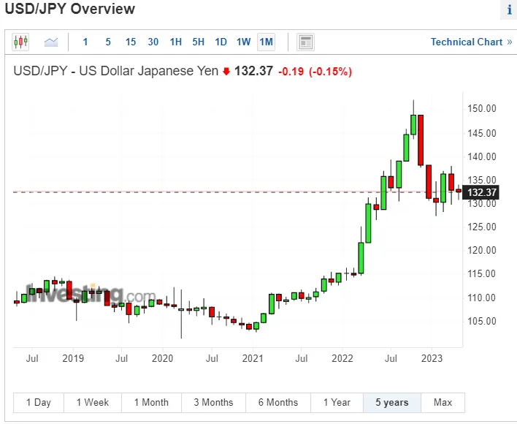Switch to 1 Year range

pyautogui.click(x=337, y=403)
